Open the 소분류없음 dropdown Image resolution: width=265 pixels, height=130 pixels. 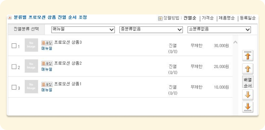pyautogui.click(x=219, y=30)
